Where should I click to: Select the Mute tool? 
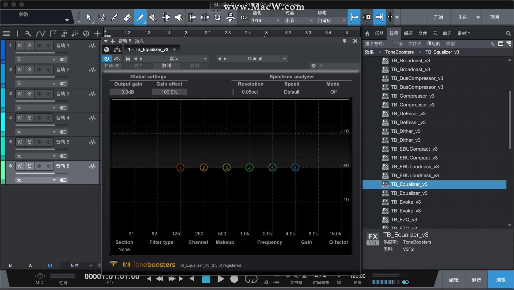tap(153, 17)
